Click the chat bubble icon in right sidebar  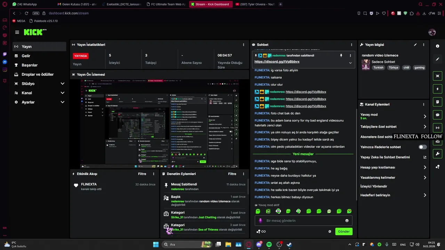coord(437,115)
